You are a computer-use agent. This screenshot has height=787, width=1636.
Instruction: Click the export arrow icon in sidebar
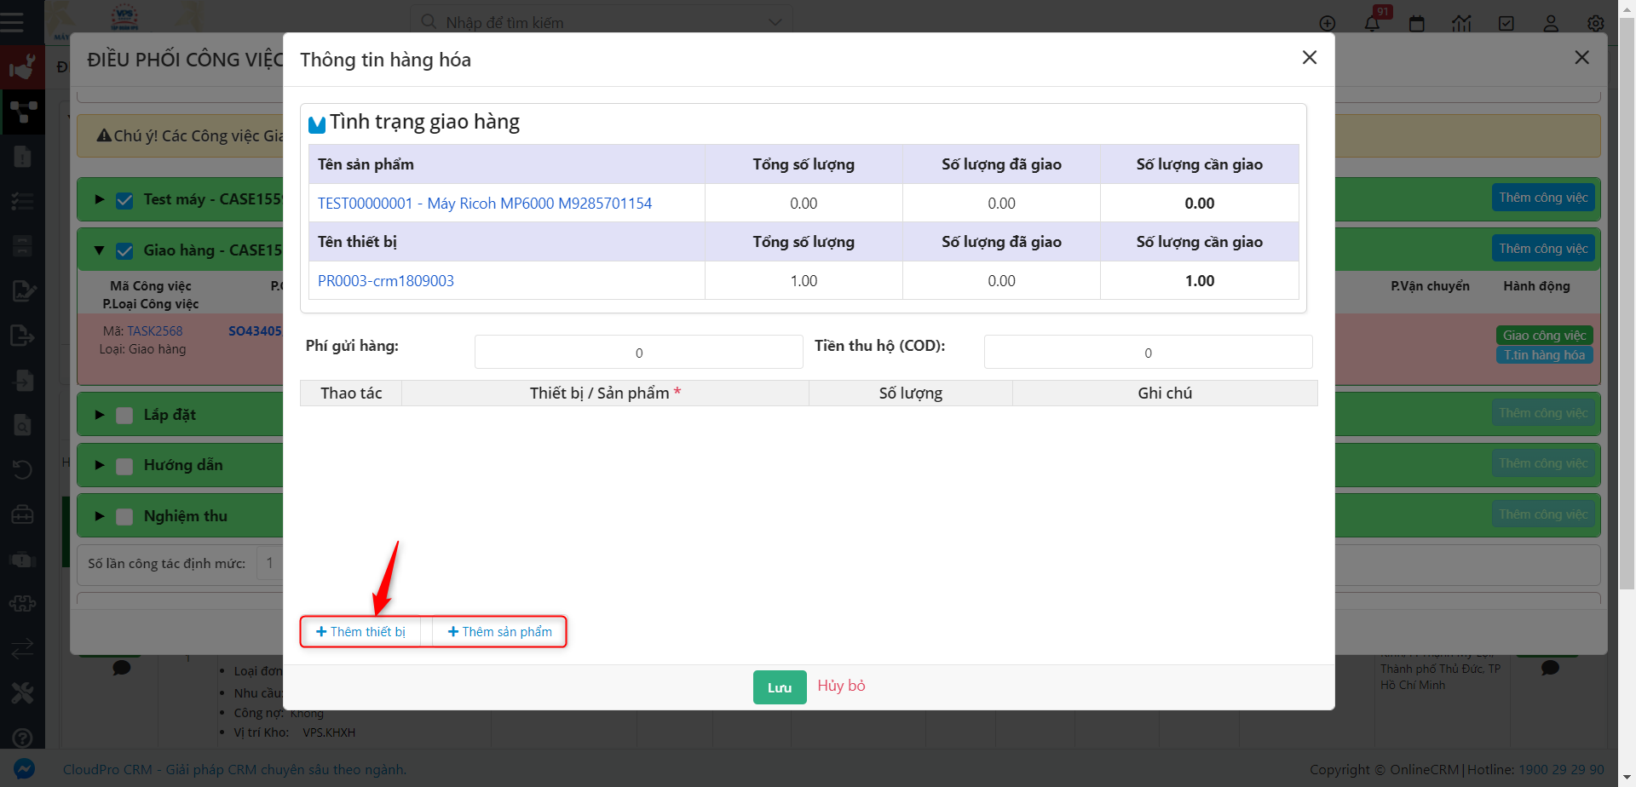(22, 335)
